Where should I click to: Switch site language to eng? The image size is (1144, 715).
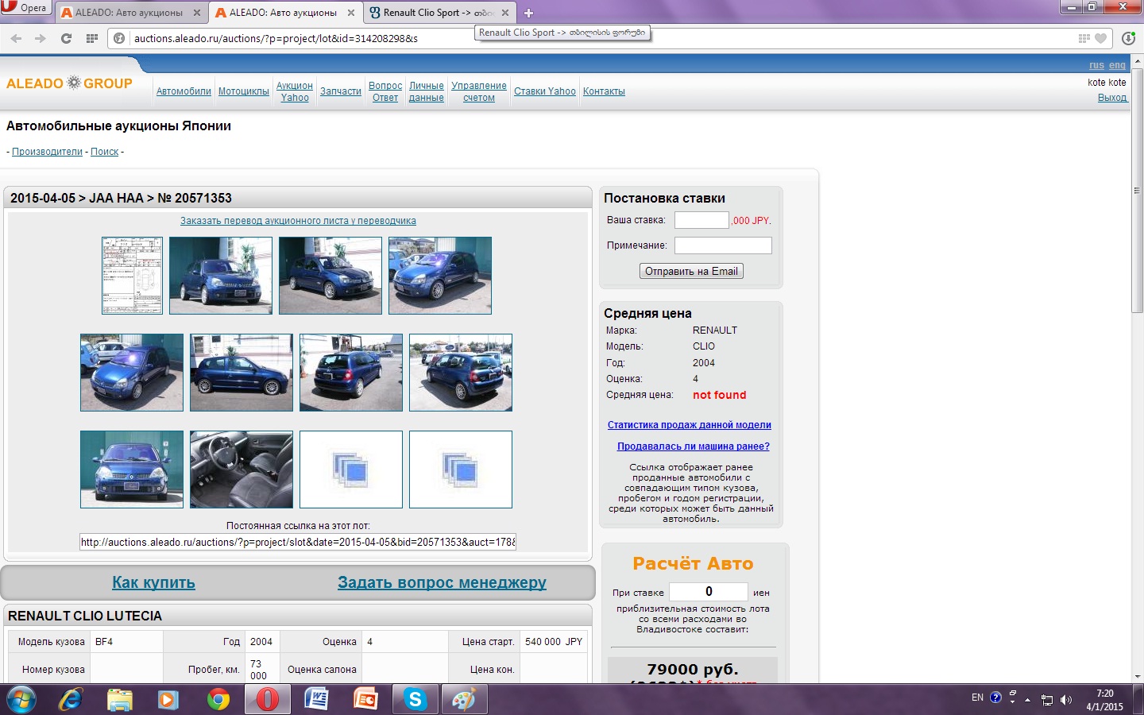(x=1117, y=65)
